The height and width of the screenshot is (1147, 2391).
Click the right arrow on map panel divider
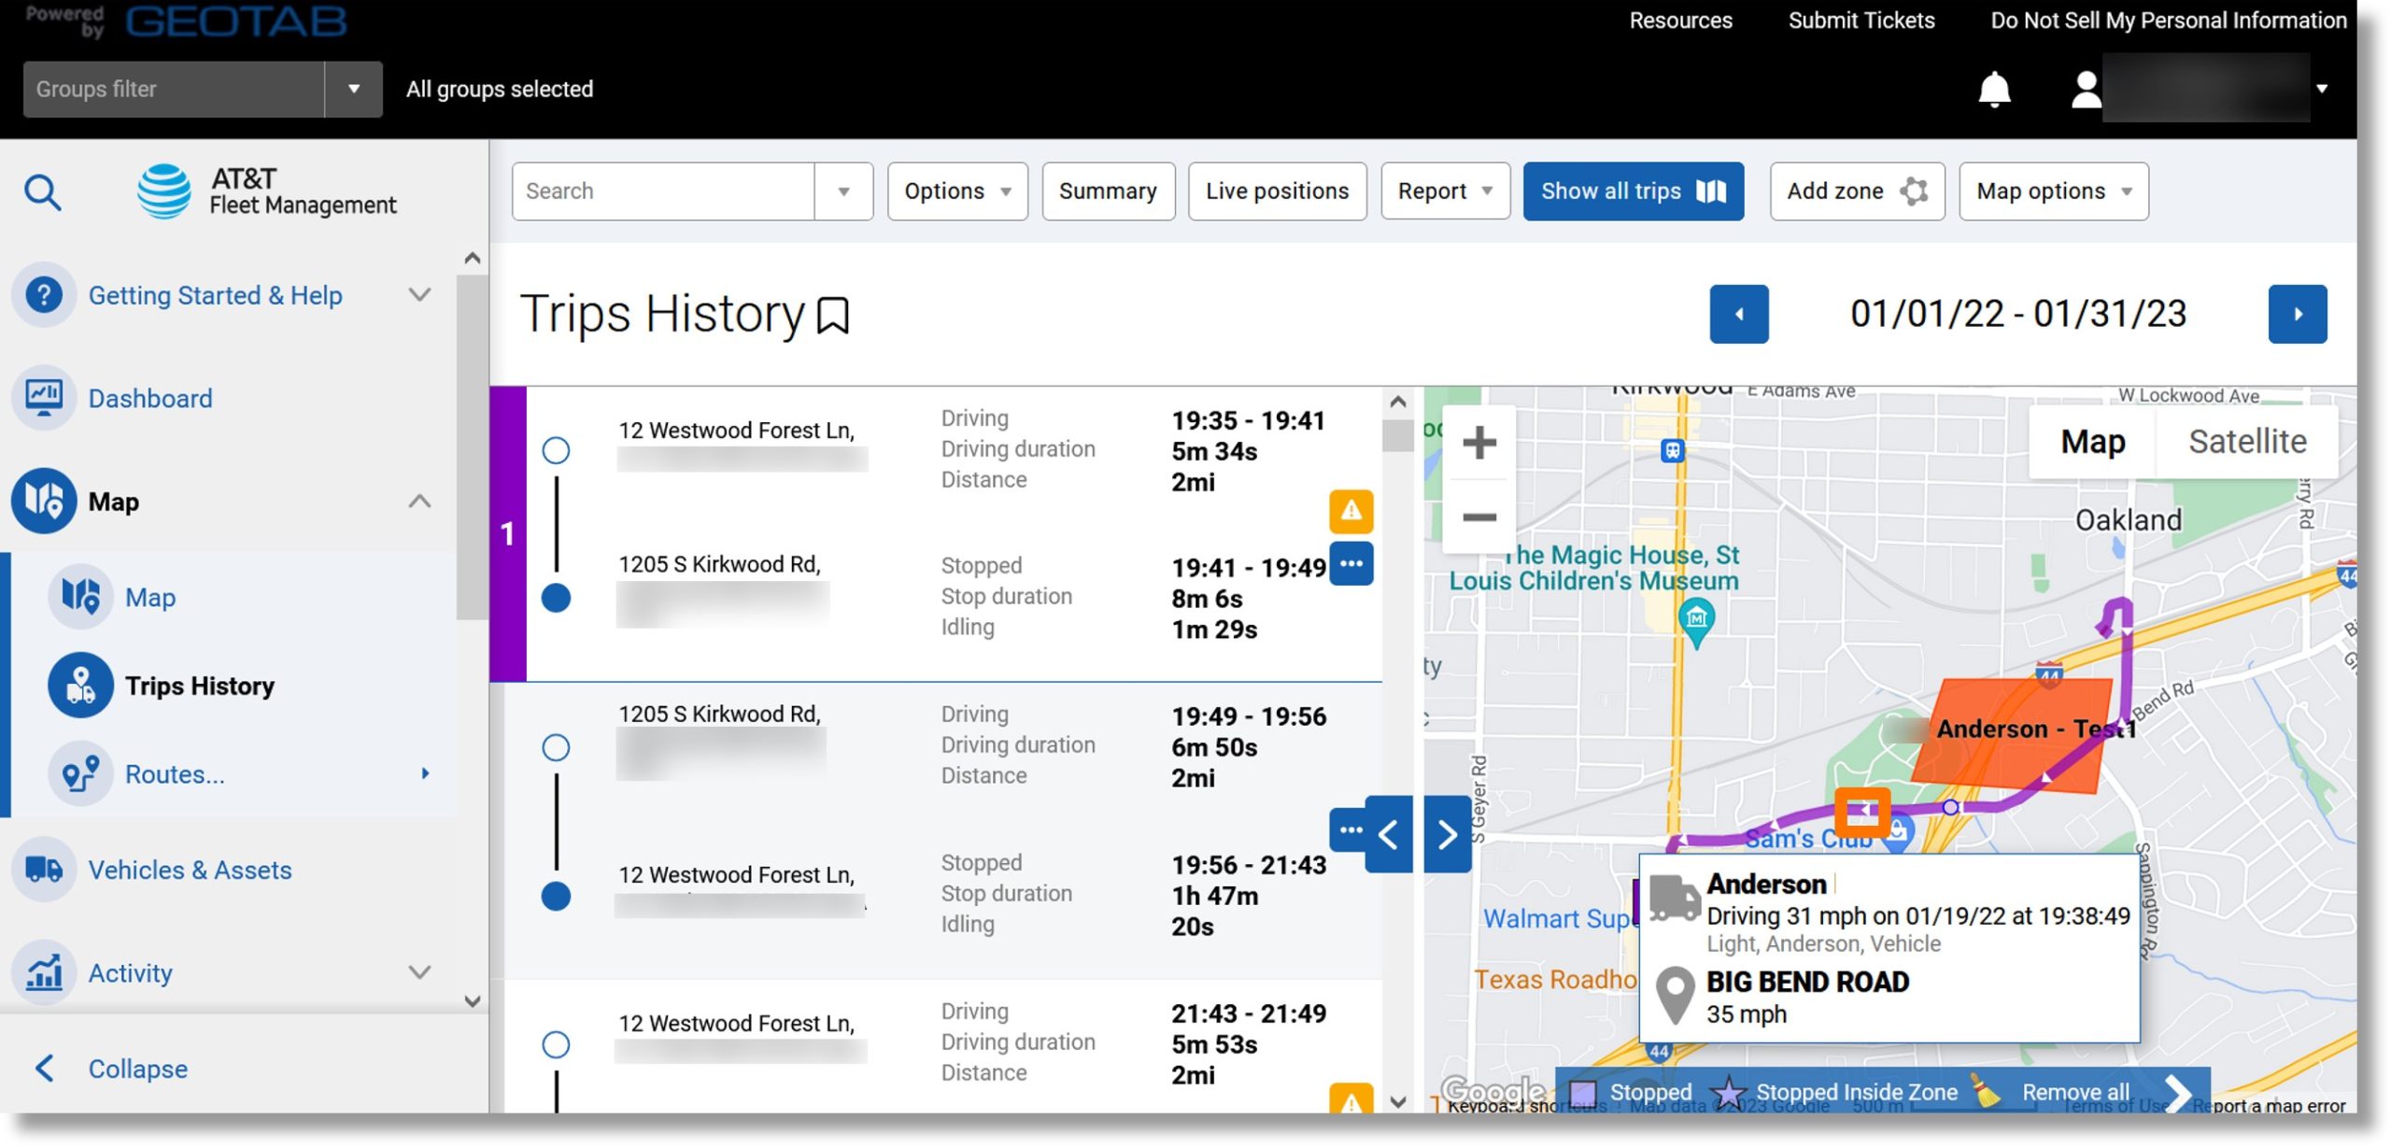[1447, 834]
